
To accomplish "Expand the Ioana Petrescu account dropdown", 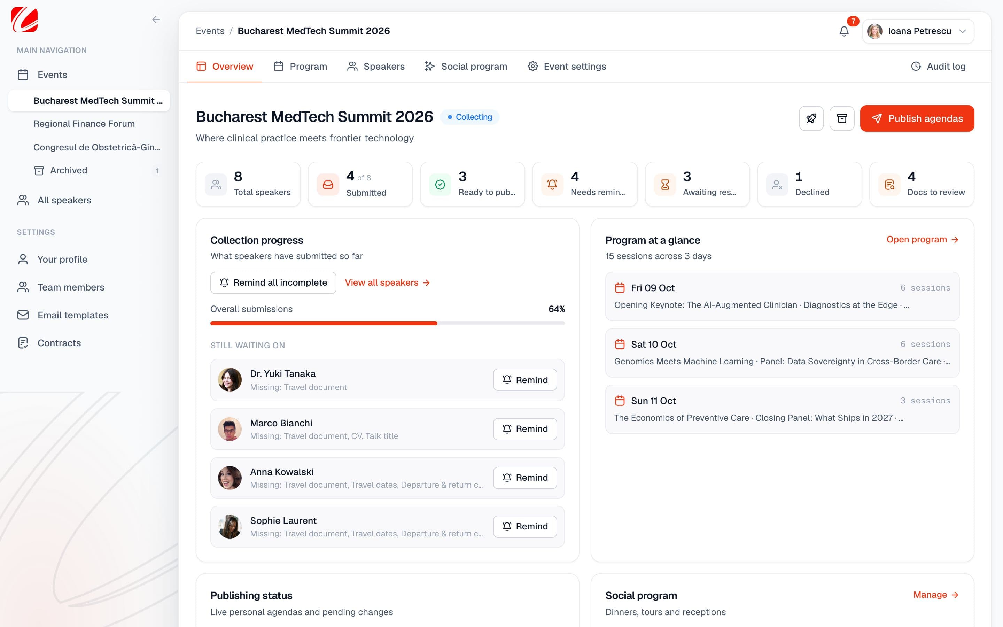I will point(918,31).
